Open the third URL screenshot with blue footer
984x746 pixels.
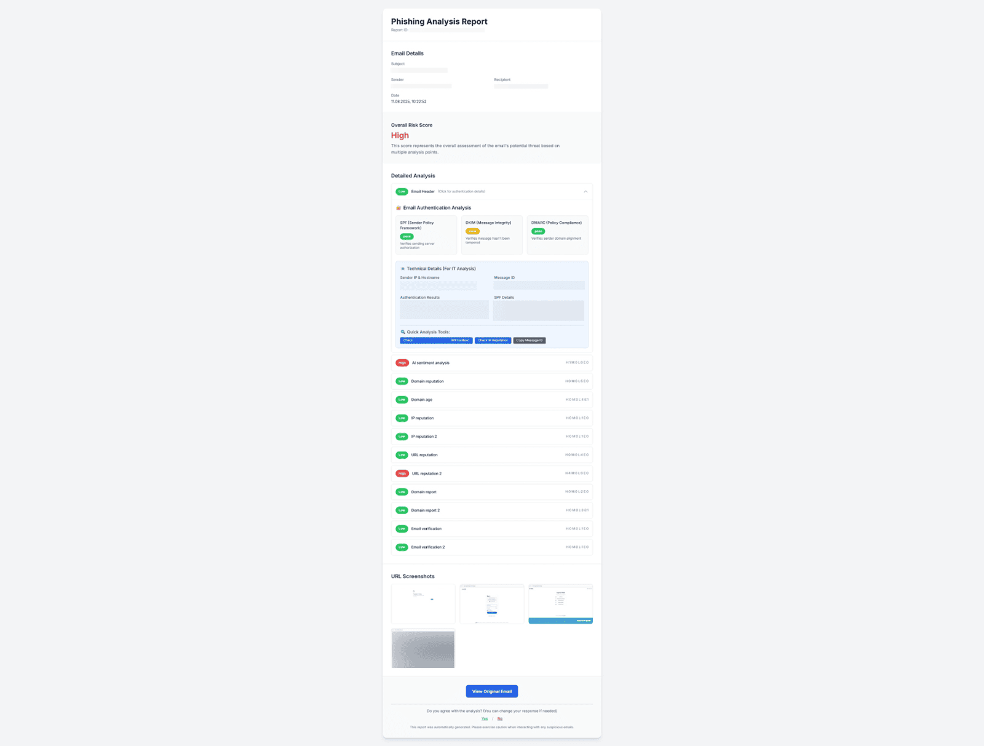click(560, 604)
